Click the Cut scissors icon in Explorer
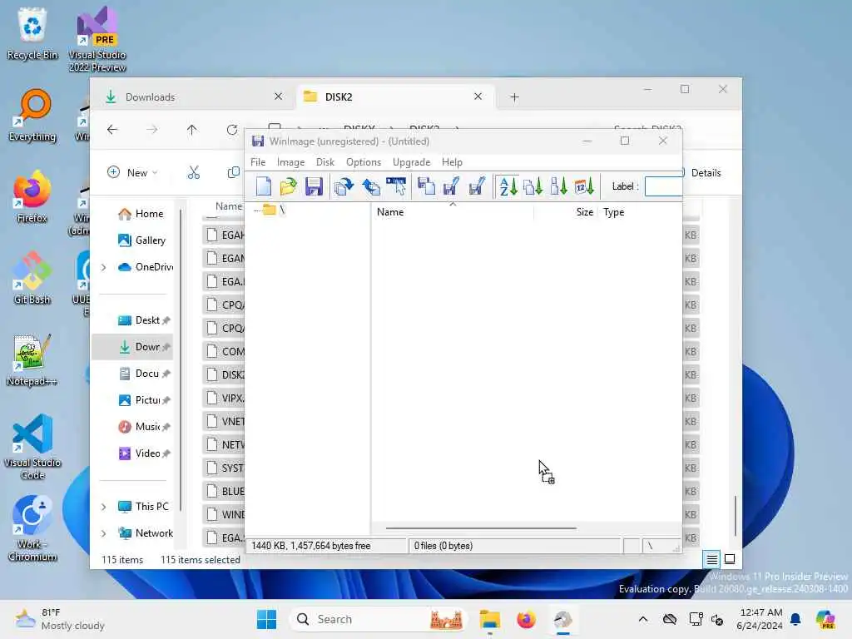The height and width of the screenshot is (639, 852). (193, 173)
